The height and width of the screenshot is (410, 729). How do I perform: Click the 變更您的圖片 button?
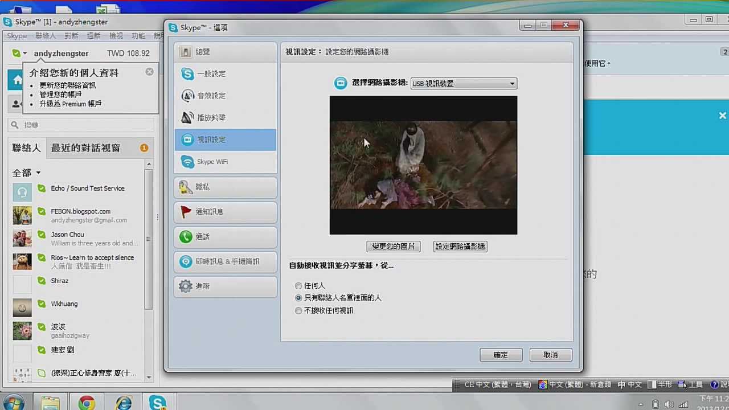click(x=394, y=247)
